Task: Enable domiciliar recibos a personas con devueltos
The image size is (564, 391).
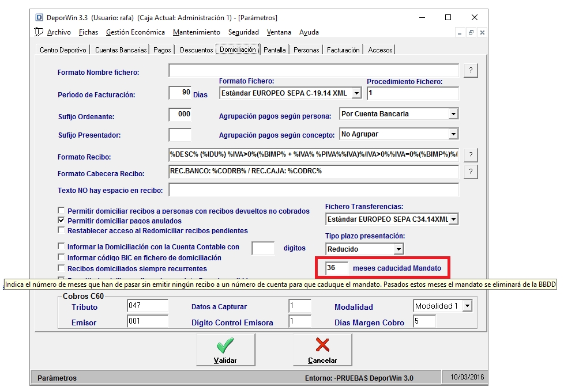Action: [62, 210]
